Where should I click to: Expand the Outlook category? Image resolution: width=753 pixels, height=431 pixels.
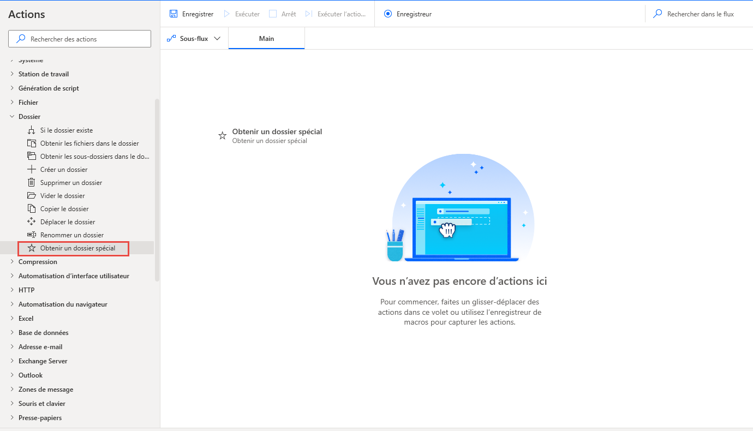(12, 375)
